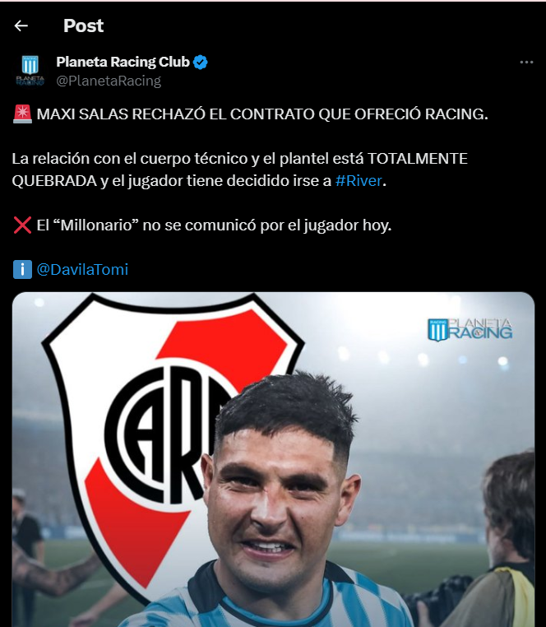The height and width of the screenshot is (627, 546).
Task: Click the blue information emoji icon
Action: click(22, 270)
